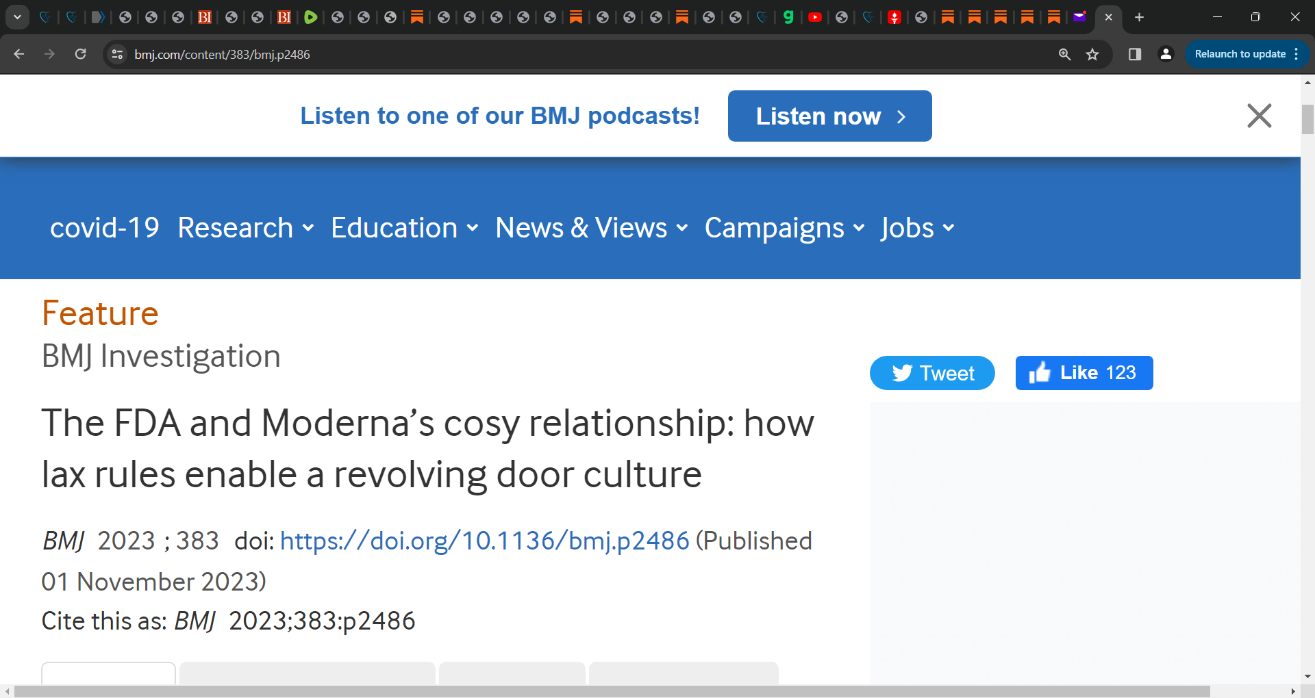Dismiss the BMJ podcasts banner
The width and height of the screenshot is (1315, 698).
tap(1259, 116)
